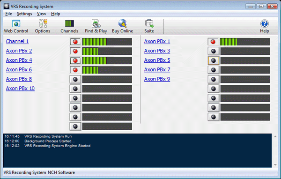Open the File menu
281x179 pixels.
(8, 14)
